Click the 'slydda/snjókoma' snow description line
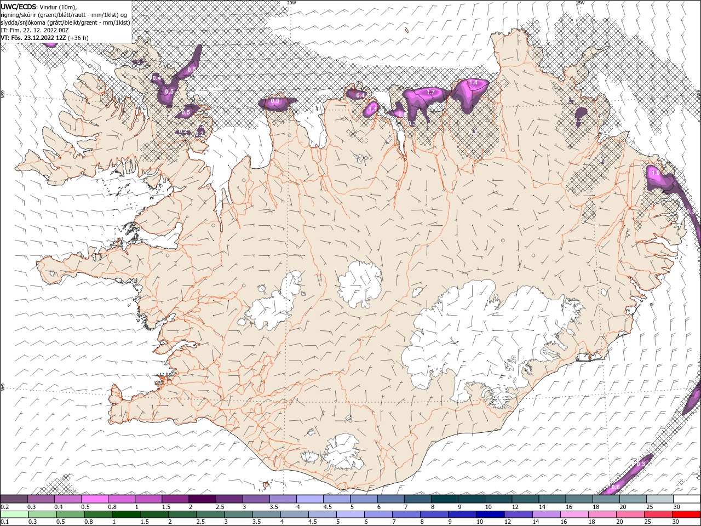 (x=65, y=22)
